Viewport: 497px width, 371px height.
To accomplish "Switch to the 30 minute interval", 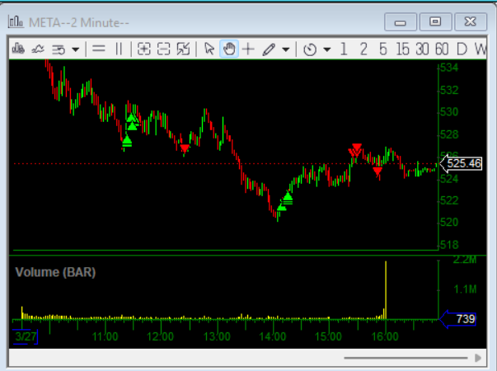I will click(x=422, y=49).
